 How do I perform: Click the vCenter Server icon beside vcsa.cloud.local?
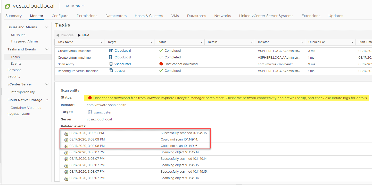[x=8, y=6]
